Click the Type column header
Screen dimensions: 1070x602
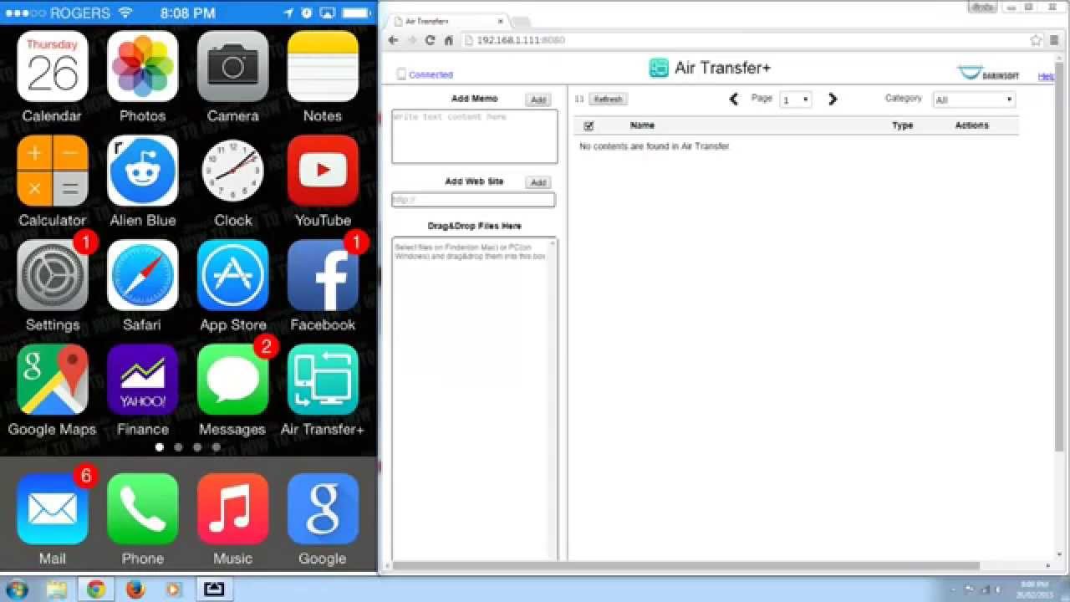pos(903,125)
